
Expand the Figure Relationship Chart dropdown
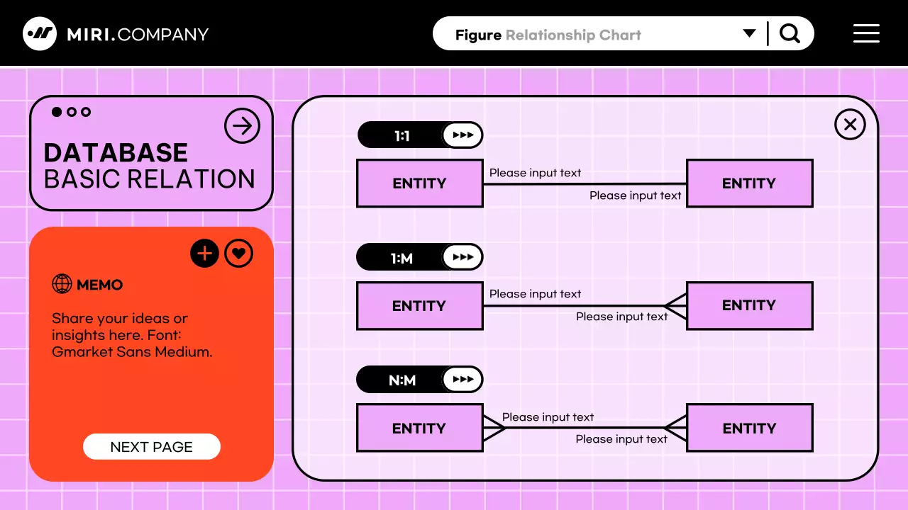749,33
